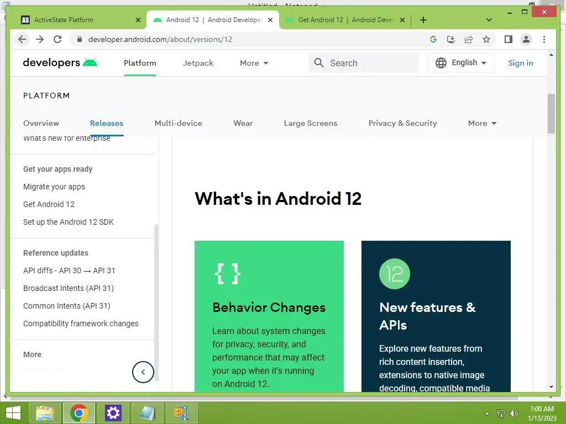Close the ActiveState Platform tab
The image size is (566, 424).
138,20
